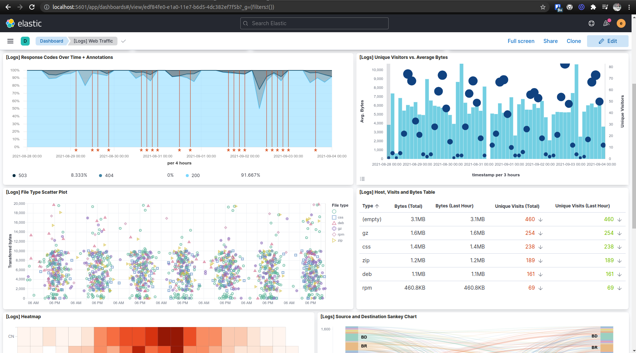Click the [Logs] Web Traffic breadcrumb

tap(93, 41)
